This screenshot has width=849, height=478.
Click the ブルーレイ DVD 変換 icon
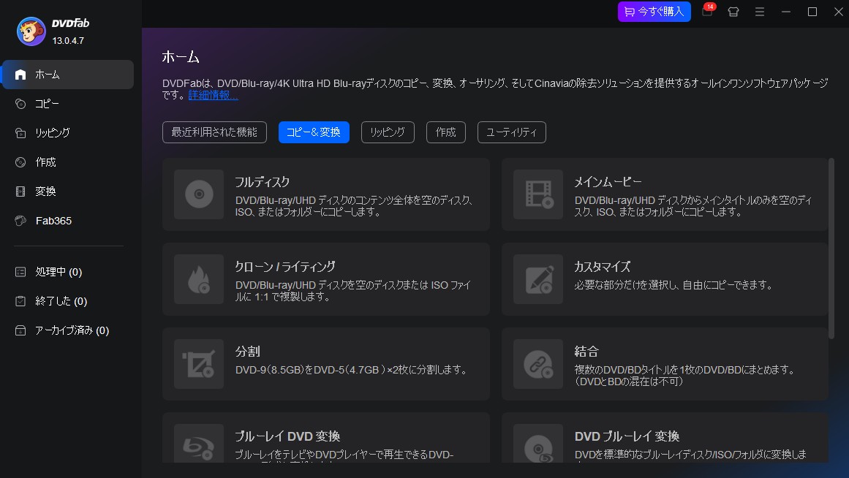(x=199, y=444)
